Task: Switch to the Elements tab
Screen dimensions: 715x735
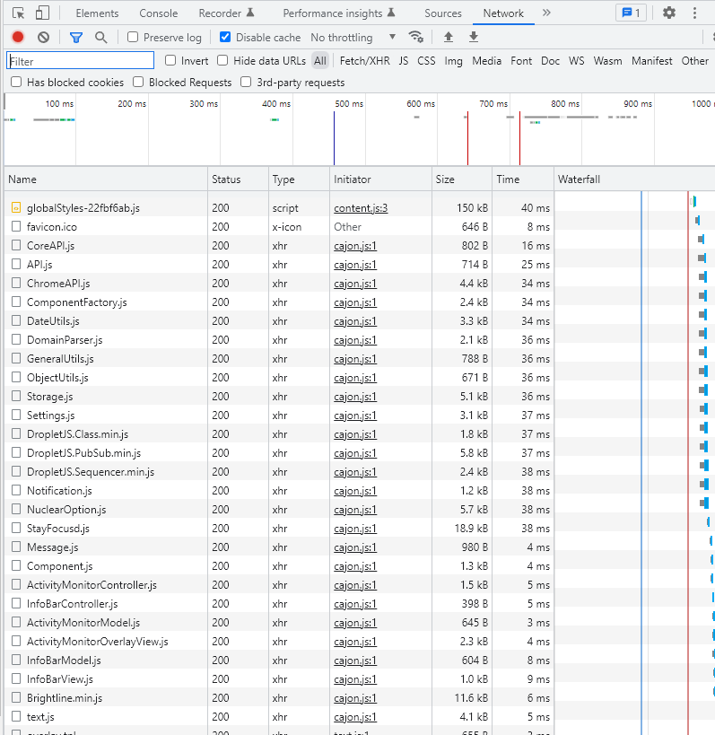Action: (x=98, y=13)
